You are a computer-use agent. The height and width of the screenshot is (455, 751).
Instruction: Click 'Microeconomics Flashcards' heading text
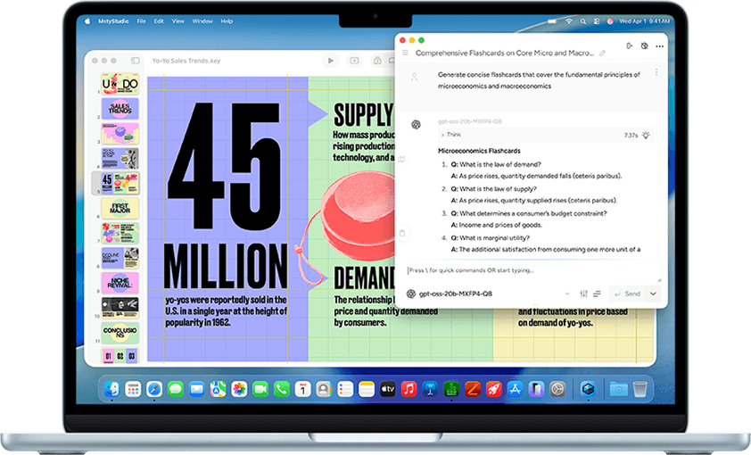coord(479,151)
